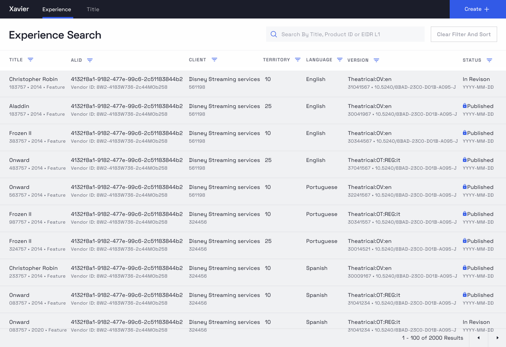Click the ALID column header label
Screen dimensions: 506x347
click(x=76, y=60)
